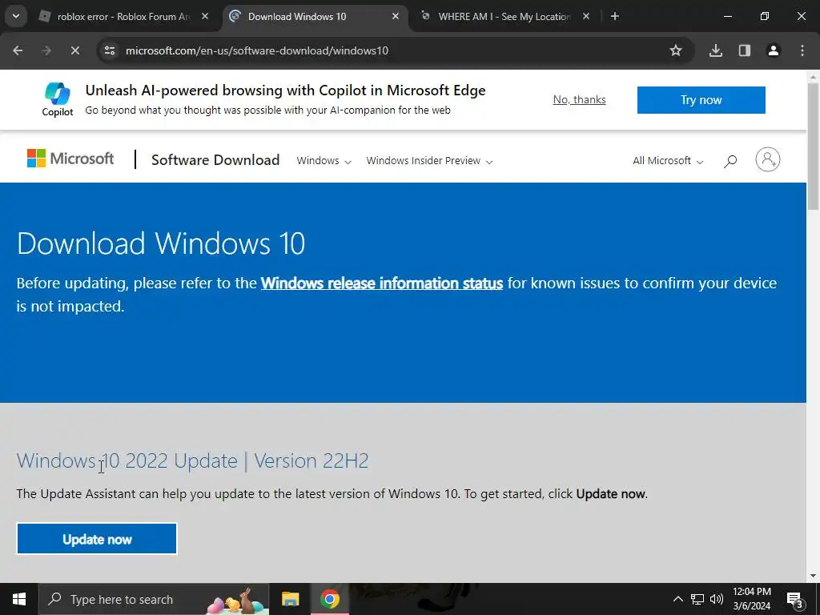Open the Chrome profile icon
820x615 pixels.
click(x=773, y=50)
